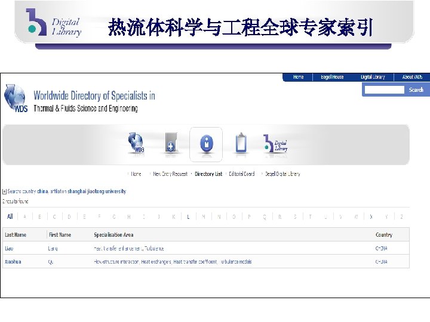This screenshot has height=322, width=430.
Task: Click the 'Worldwide Directory of Specialists in' heading
Action: pyautogui.click(x=94, y=96)
